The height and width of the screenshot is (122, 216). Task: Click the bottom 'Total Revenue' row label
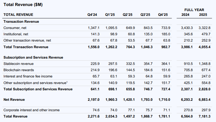16,116
